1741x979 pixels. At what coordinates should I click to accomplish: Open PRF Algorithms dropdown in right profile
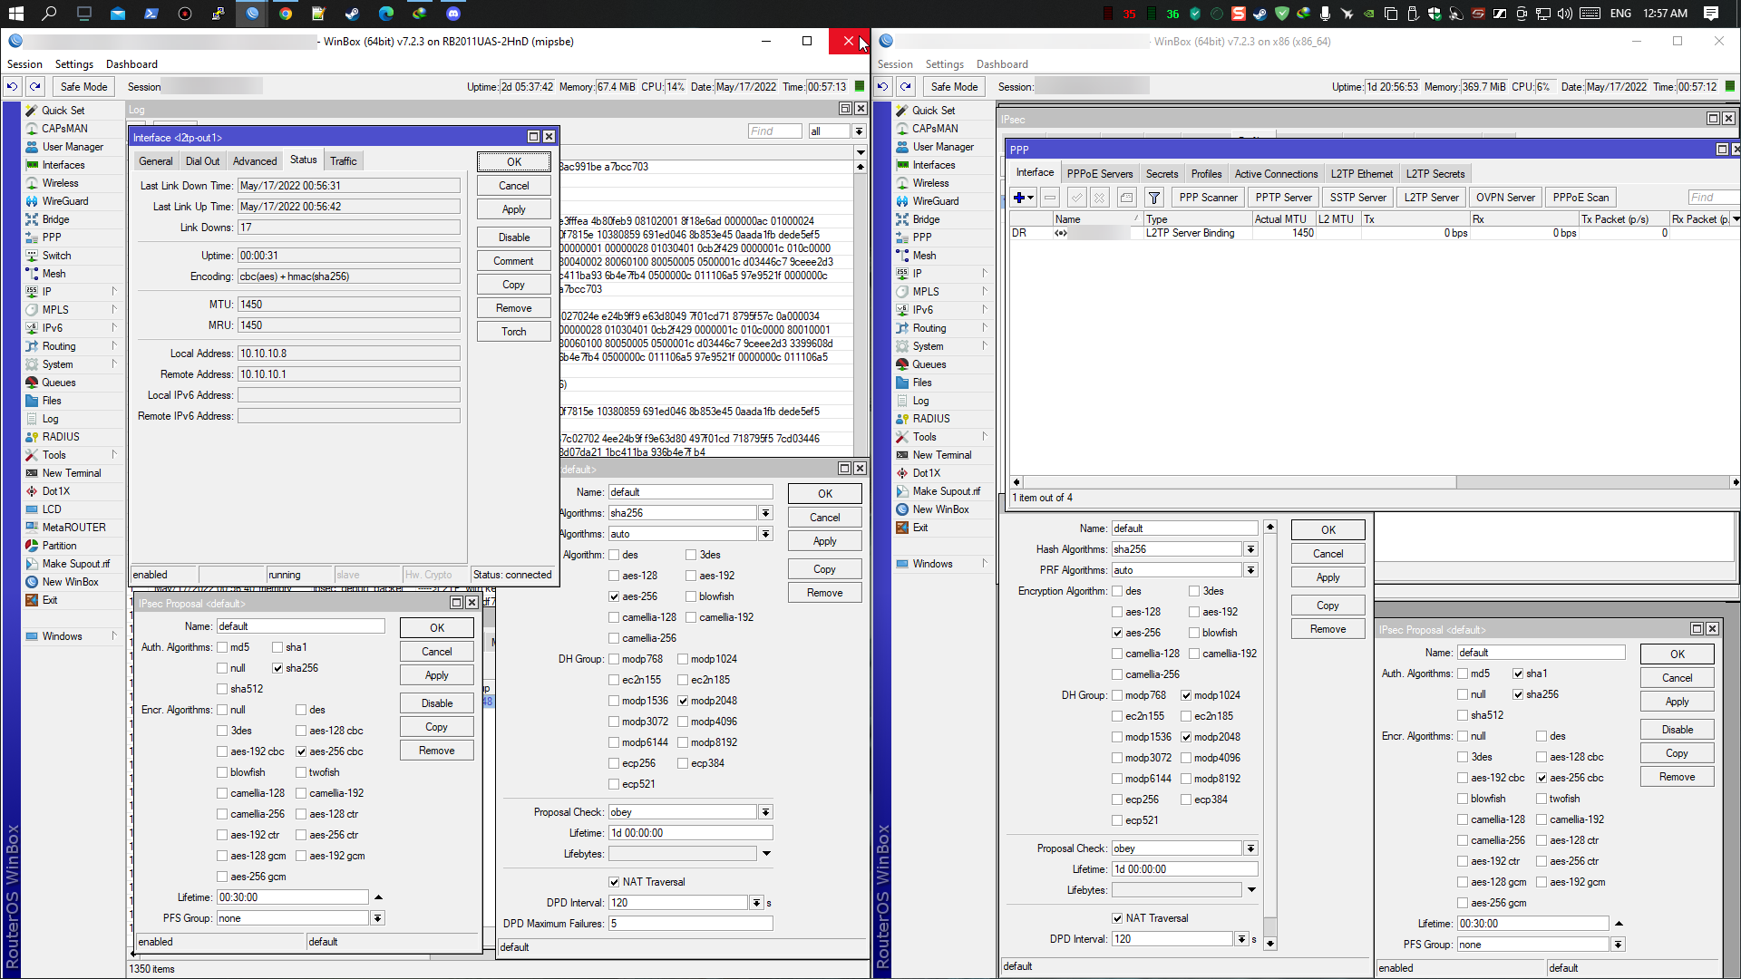pyautogui.click(x=1250, y=570)
